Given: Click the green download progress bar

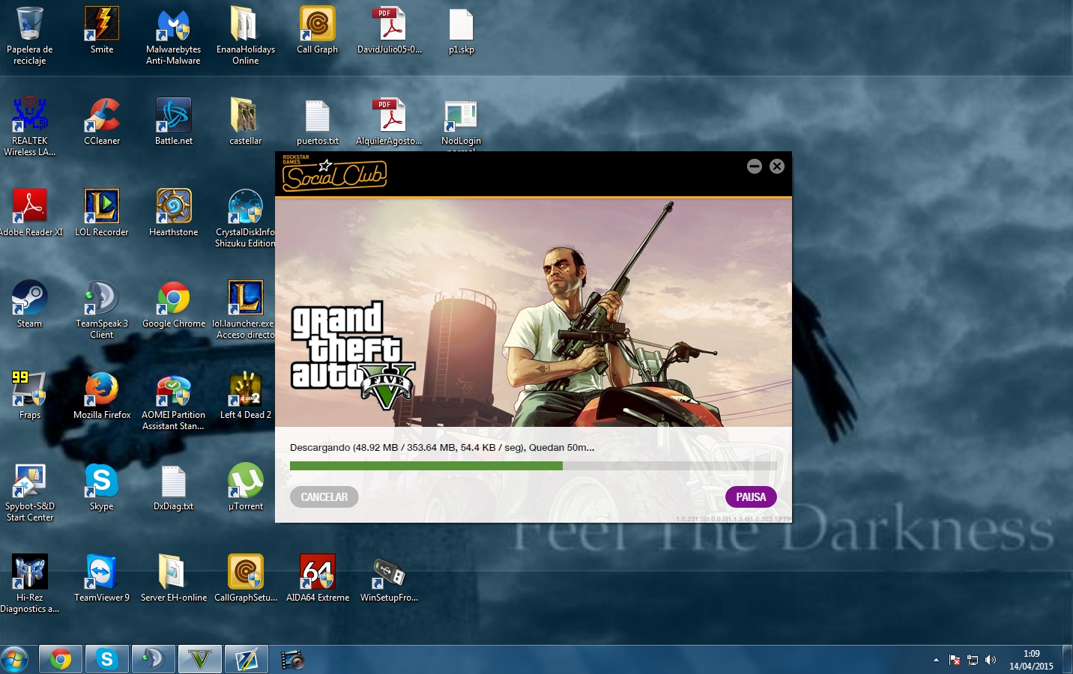Looking at the screenshot, I should [533, 466].
